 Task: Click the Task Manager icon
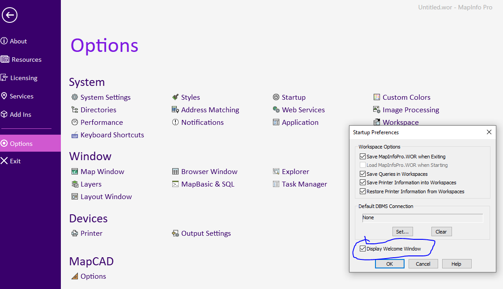[276, 184]
